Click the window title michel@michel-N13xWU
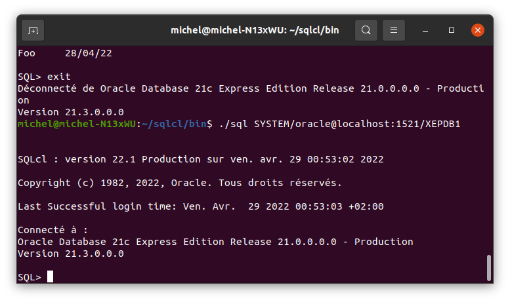This screenshot has width=510, height=302. point(255,30)
